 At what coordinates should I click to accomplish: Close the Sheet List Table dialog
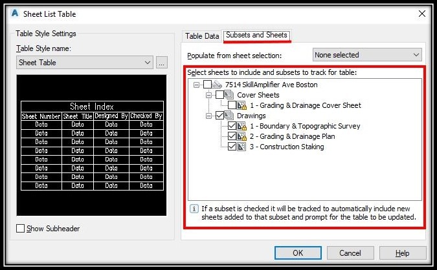click(x=422, y=14)
